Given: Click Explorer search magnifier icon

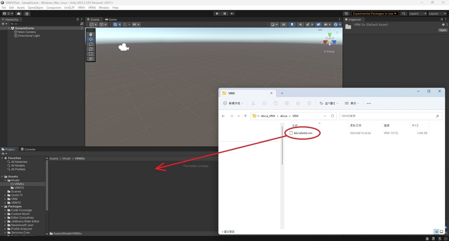Looking at the screenshot, I should (437, 116).
